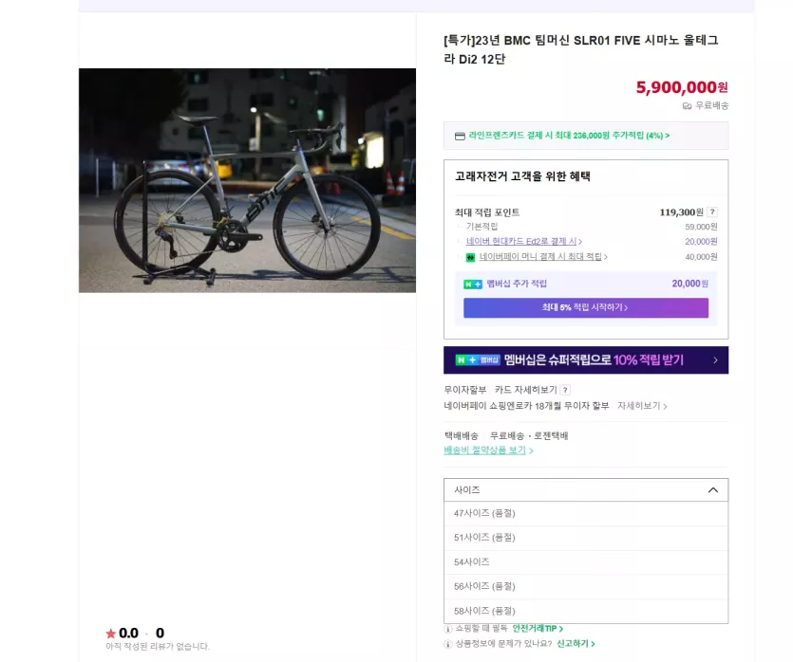Click the question mark icon beside 카드 자세히보기

click(566, 390)
